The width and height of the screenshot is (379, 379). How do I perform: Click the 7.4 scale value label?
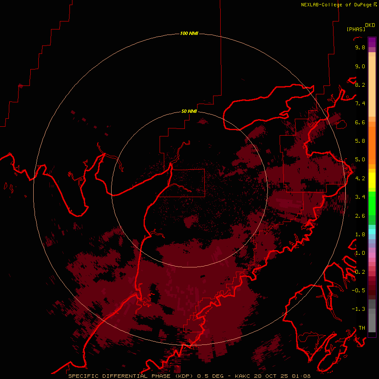tap(360, 104)
